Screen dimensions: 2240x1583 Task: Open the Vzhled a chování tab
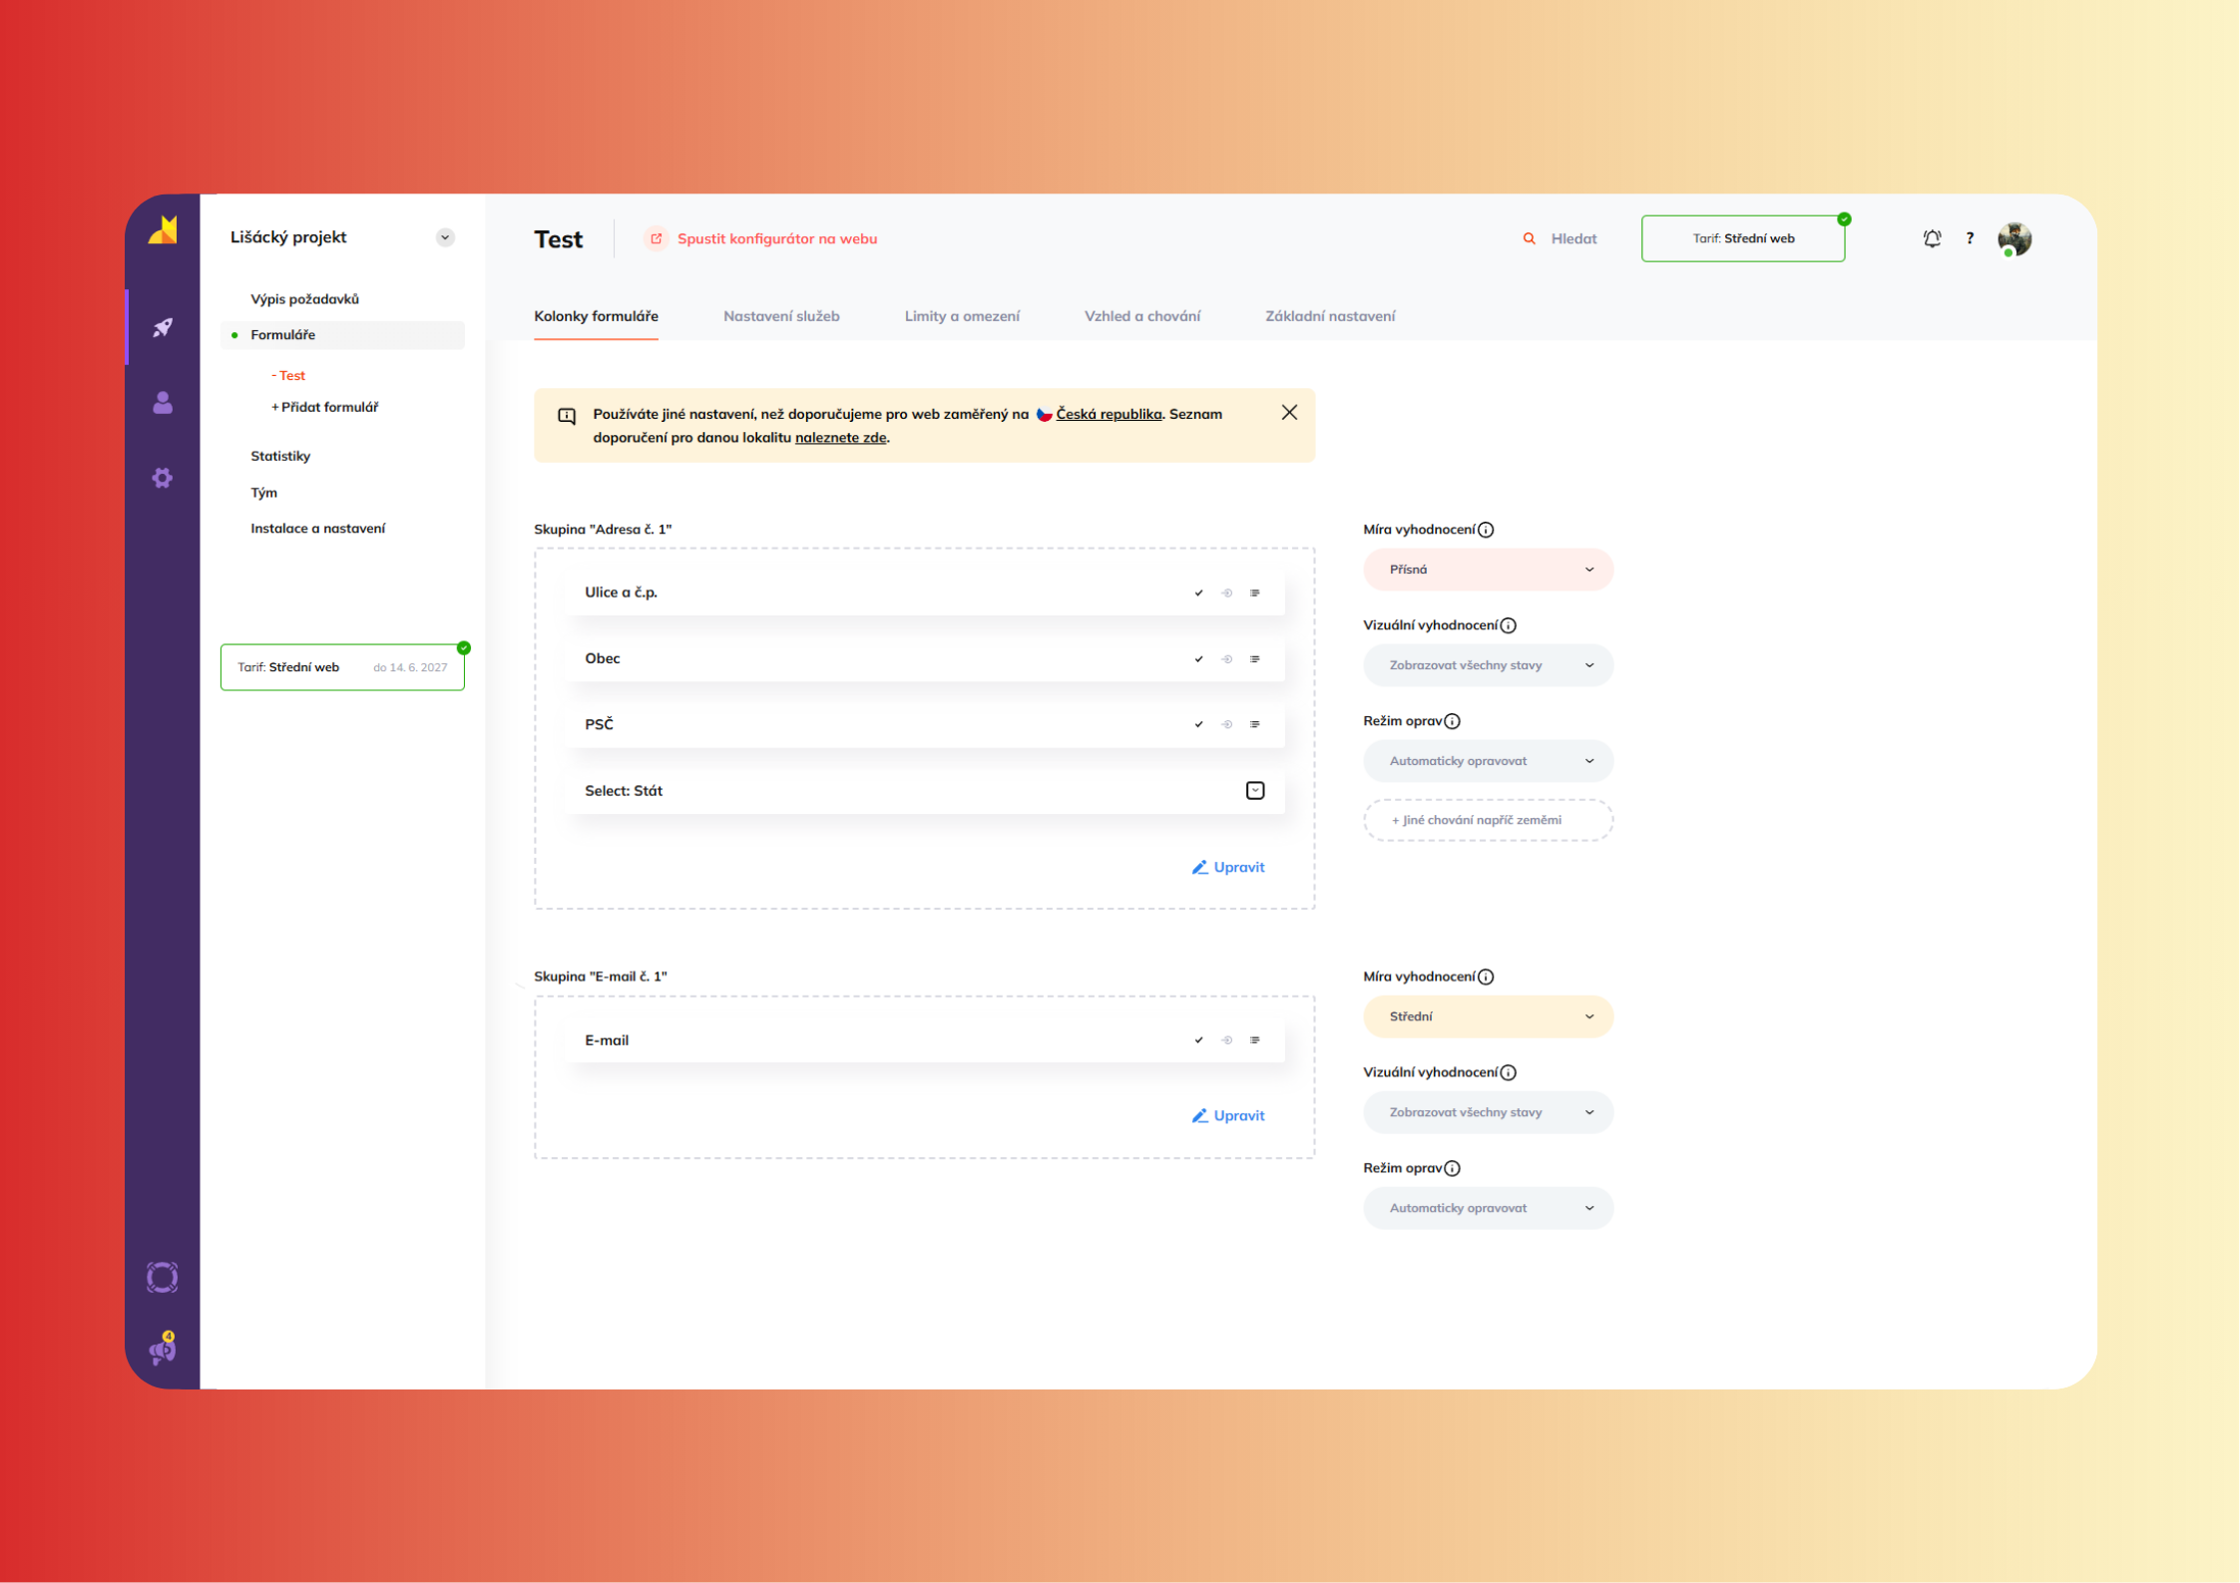click(x=1142, y=316)
